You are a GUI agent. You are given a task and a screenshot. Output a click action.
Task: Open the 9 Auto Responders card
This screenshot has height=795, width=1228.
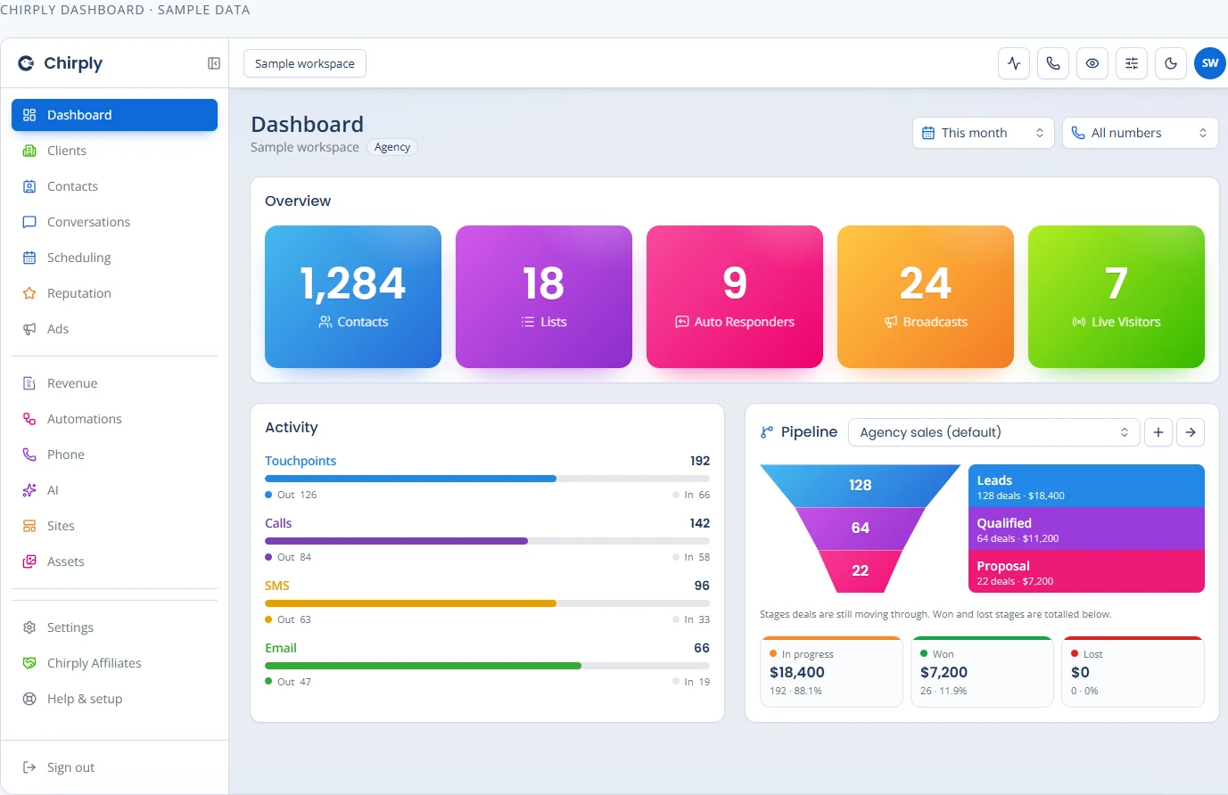[x=735, y=297]
